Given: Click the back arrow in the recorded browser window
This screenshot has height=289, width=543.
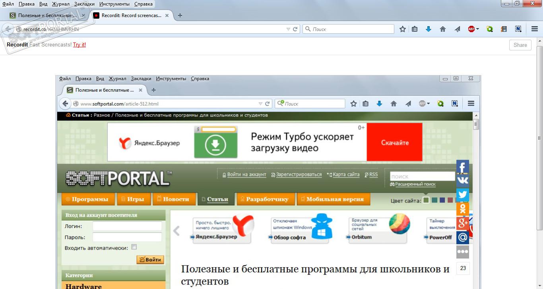Looking at the screenshot, I should click(x=65, y=104).
